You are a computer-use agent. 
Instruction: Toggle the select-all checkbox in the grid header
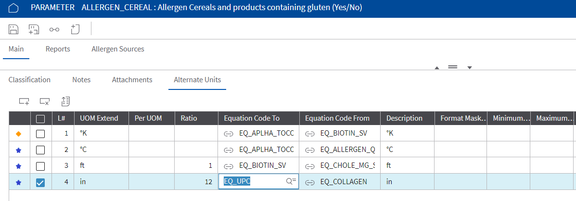point(40,118)
